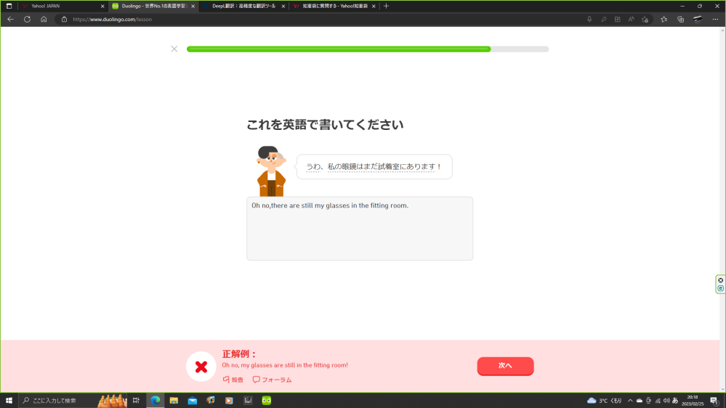Viewport: 726px width, 408px height.
Task: Open a new browser tab
Action: click(386, 6)
